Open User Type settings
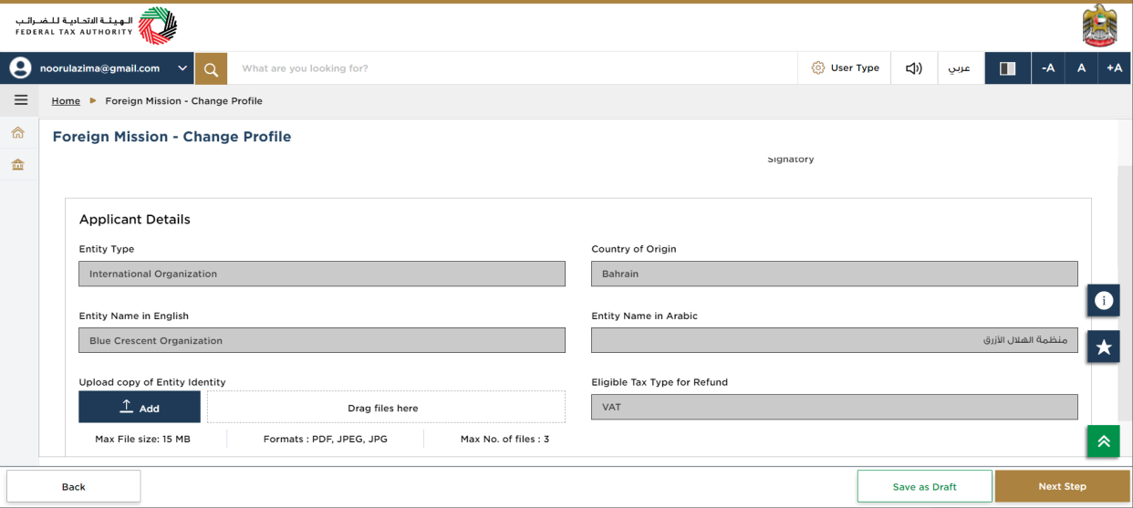Screen dimensions: 1133x508 point(846,68)
